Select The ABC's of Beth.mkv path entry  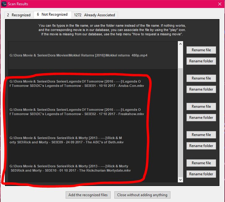[x=93, y=140]
